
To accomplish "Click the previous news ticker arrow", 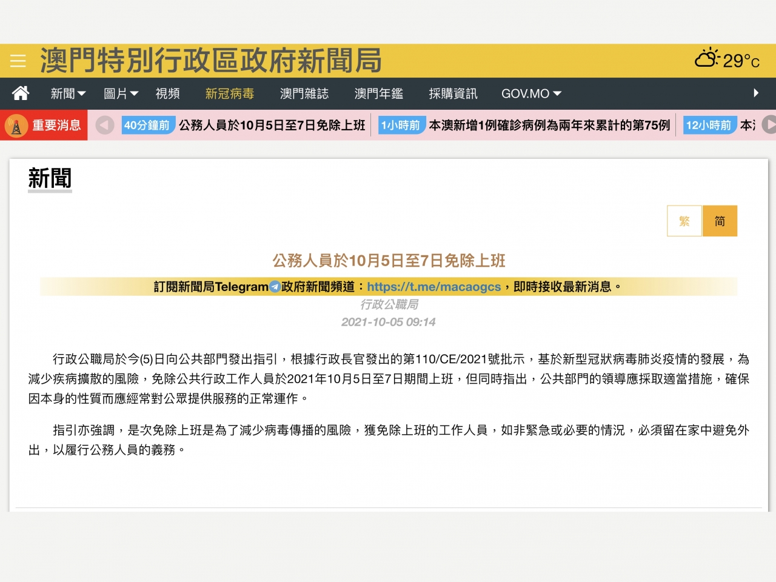I will [105, 125].
